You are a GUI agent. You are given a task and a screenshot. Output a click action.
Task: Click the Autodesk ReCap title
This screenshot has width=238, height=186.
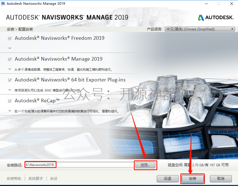[37, 101]
